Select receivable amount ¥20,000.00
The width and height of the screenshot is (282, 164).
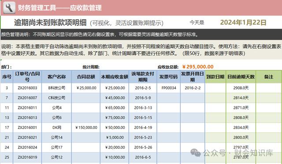tap(115, 147)
